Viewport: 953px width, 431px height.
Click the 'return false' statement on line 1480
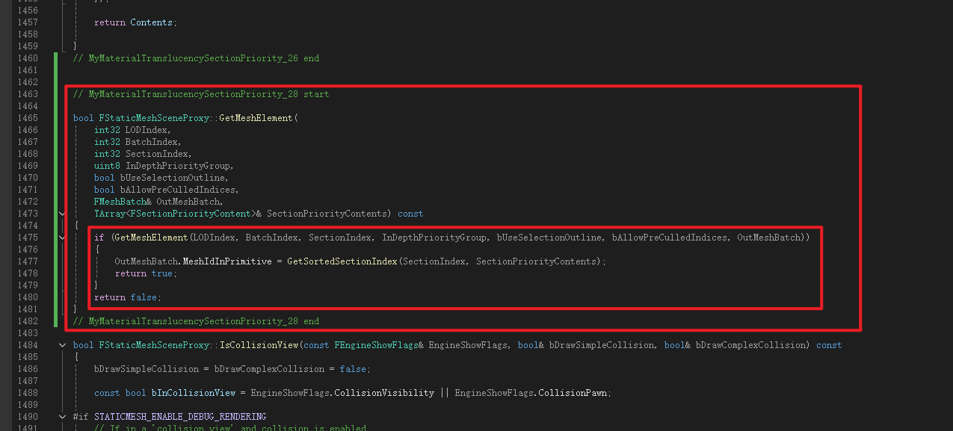pyautogui.click(x=127, y=297)
